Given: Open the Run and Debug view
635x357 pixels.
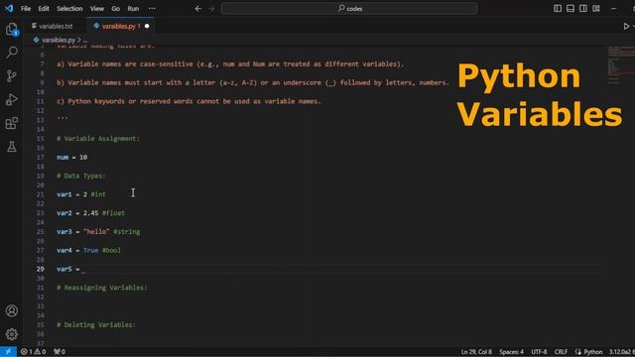Looking at the screenshot, I should 12,99.
